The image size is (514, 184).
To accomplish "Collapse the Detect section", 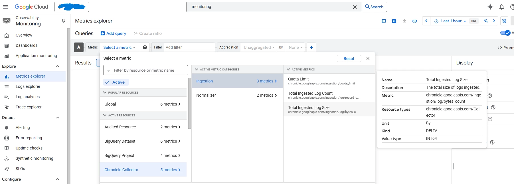I will (58, 118).
